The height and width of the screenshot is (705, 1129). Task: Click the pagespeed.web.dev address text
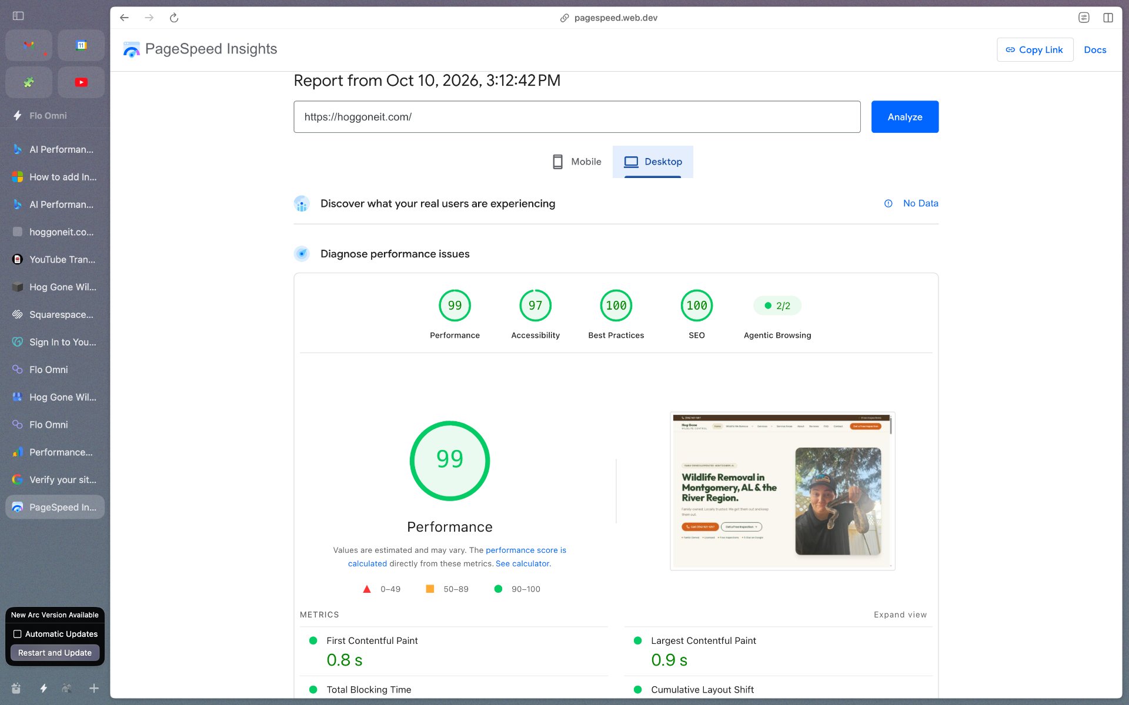pyautogui.click(x=616, y=18)
